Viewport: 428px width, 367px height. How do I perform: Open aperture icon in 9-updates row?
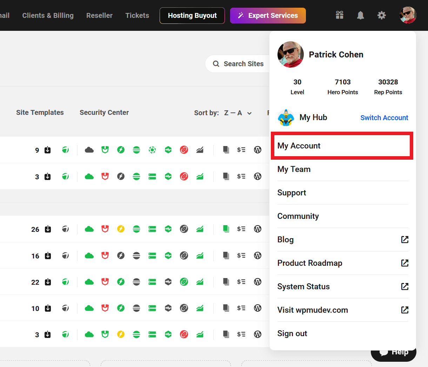click(152, 150)
